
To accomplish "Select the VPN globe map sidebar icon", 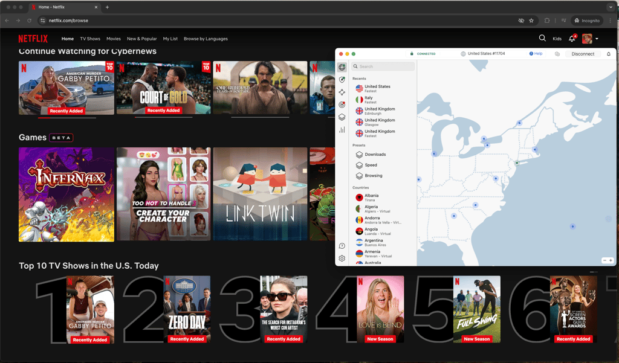I will pyautogui.click(x=342, y=67).
